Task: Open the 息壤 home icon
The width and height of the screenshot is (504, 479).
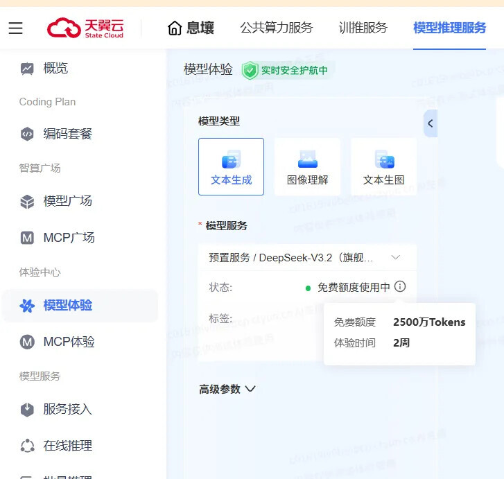Action: [175, 28]
